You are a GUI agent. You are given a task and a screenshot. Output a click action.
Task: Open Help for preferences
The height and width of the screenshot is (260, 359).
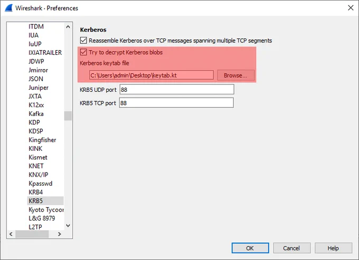click(333, 248)
